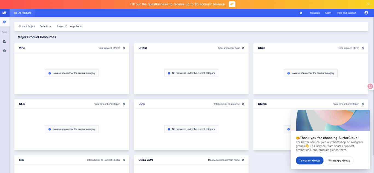Open the cloud server sidebar icon
This screenshot has width=374, height=173.
[4, 41]
